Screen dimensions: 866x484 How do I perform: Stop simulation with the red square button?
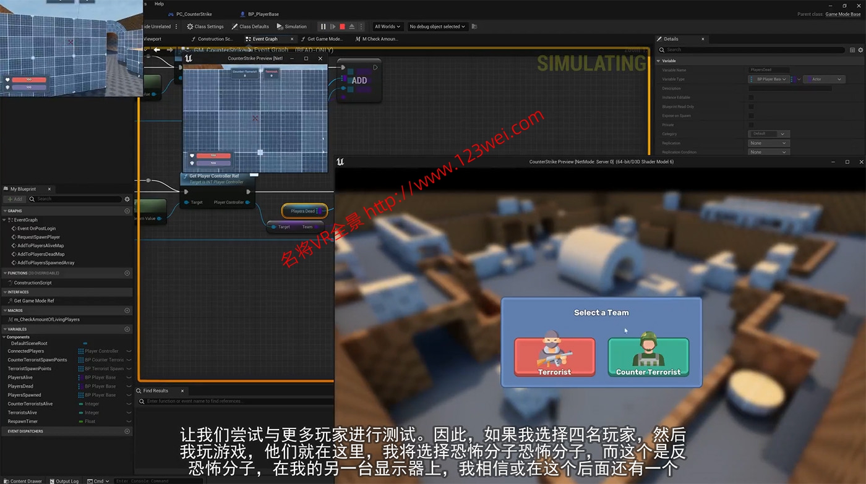tap(342, 27)
